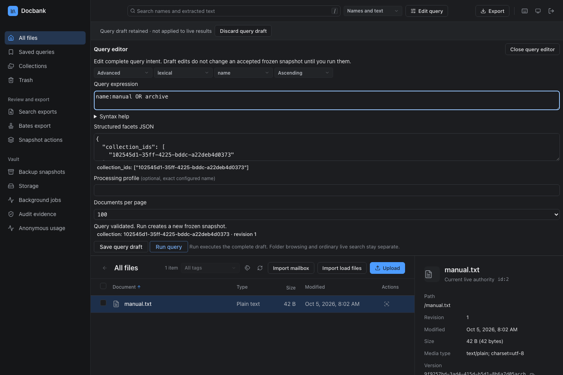
Task: Refresh the All files list
Action: click(x=260, y=268)
